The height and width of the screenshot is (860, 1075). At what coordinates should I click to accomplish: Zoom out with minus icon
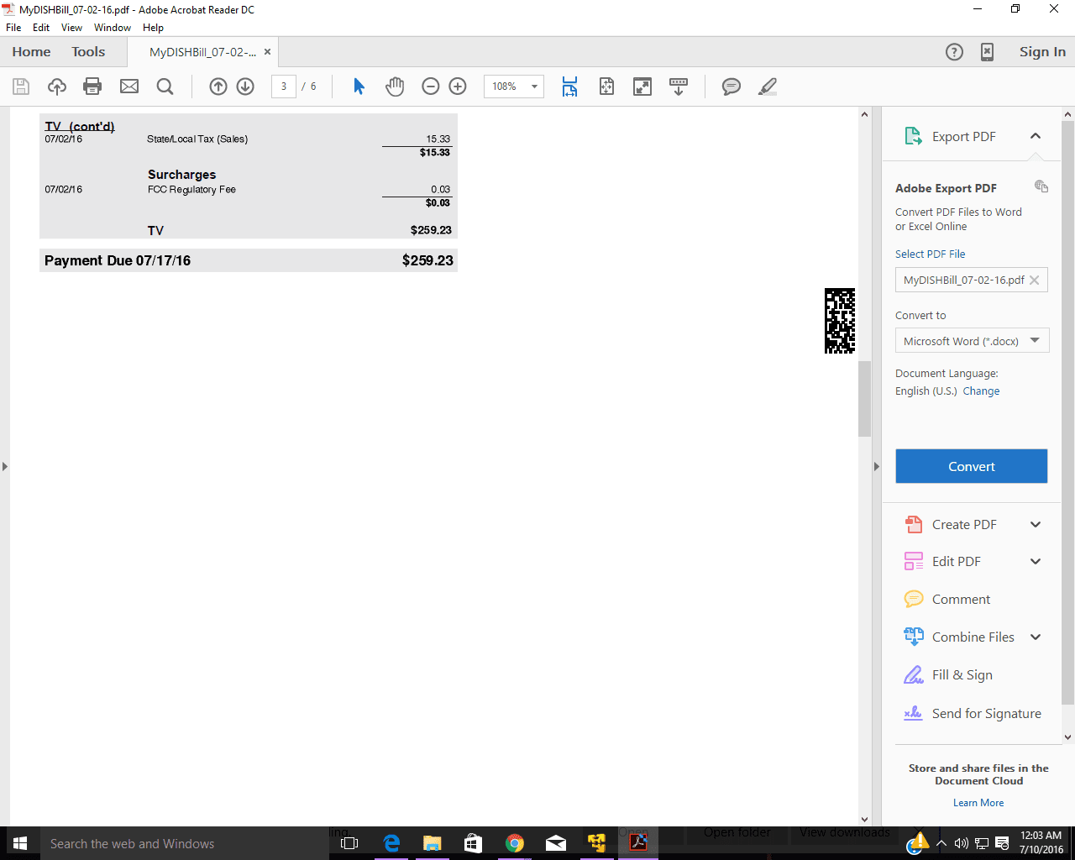click(431, 87)
